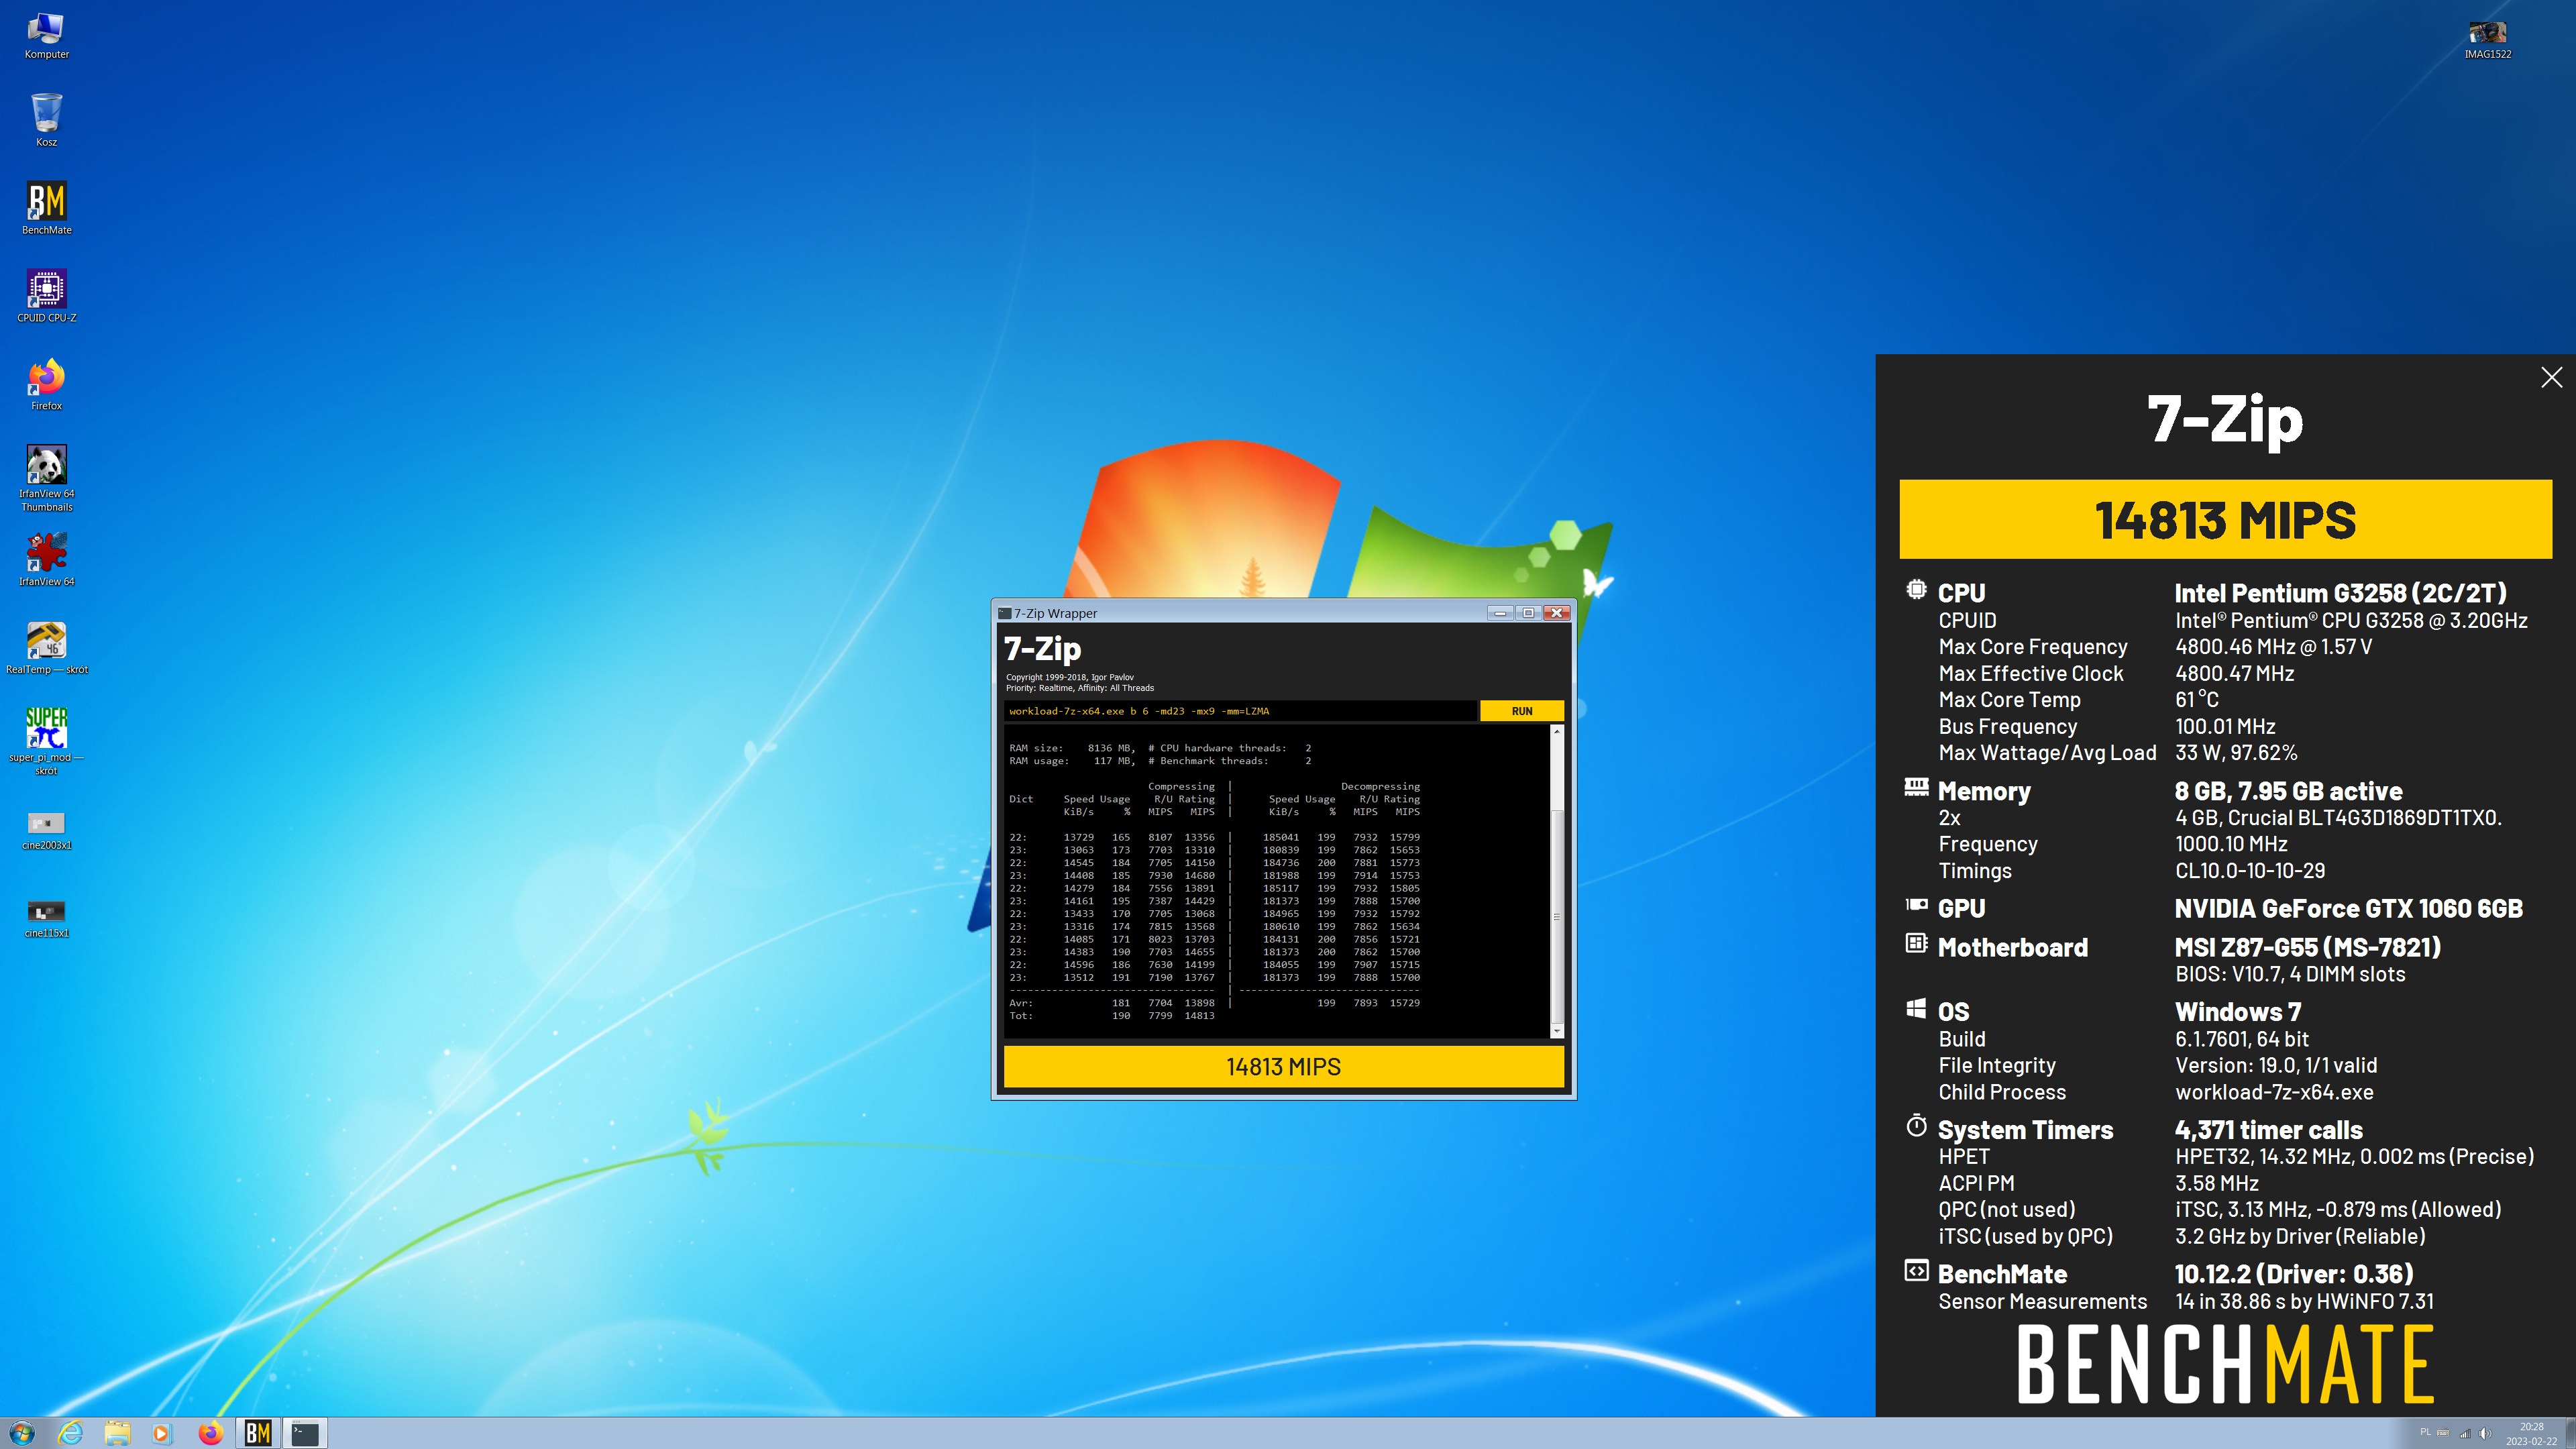2576x1449 pixels.
Task: Maximize the 7-Zip Wrapper window
Action: tap(1528, 613)
